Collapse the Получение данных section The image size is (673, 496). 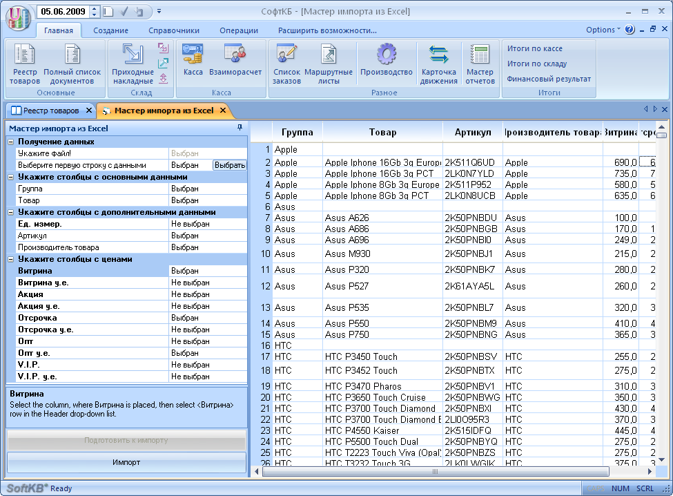[x=11, y=142]
